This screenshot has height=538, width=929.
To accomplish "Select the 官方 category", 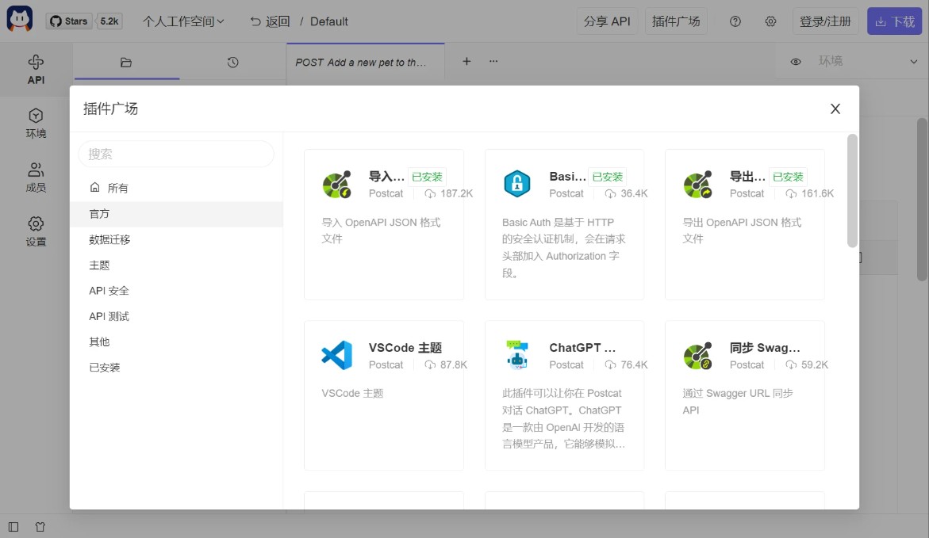I will tap(177, 214).
